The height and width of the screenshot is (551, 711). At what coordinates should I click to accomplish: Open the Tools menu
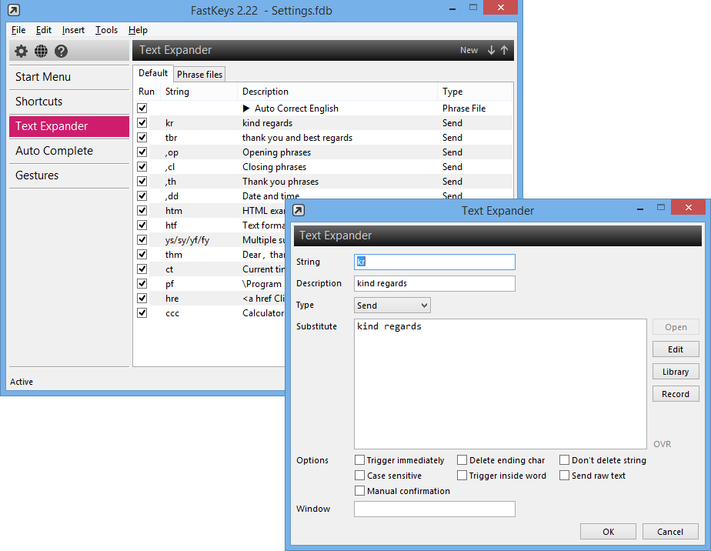tap(106, 30)
